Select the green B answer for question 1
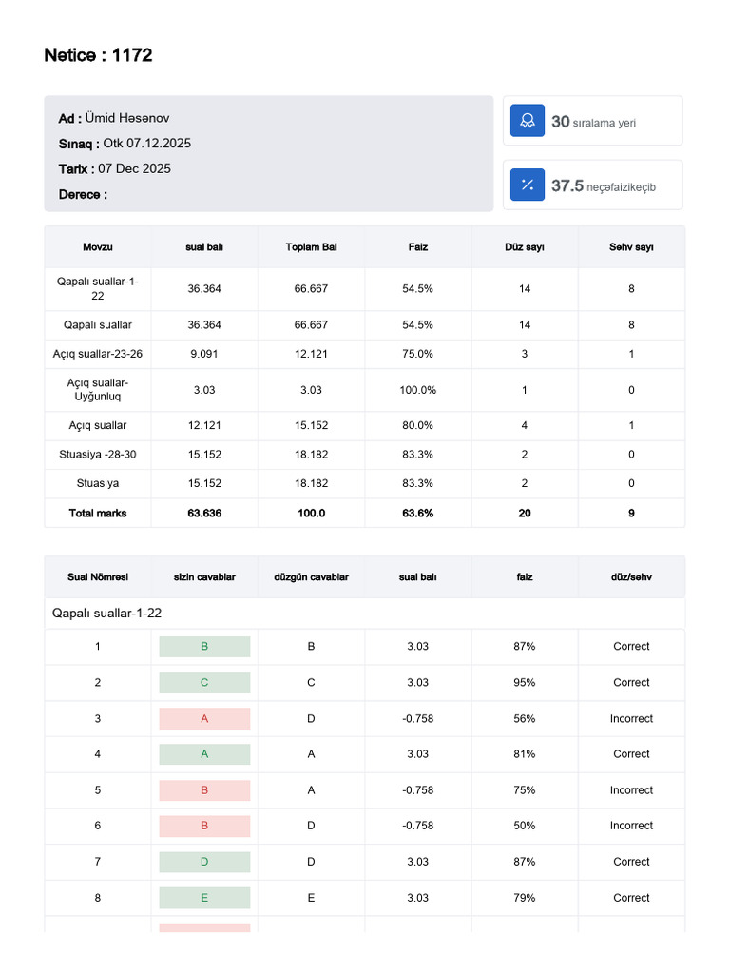Viewport: 730px width, 974px height. click(204, 647)
